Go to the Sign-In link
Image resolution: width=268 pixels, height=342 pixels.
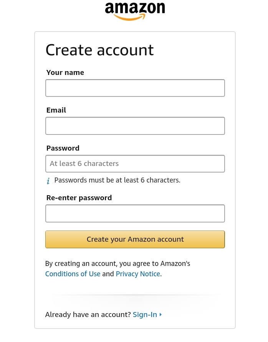click(x=145, y=315)
